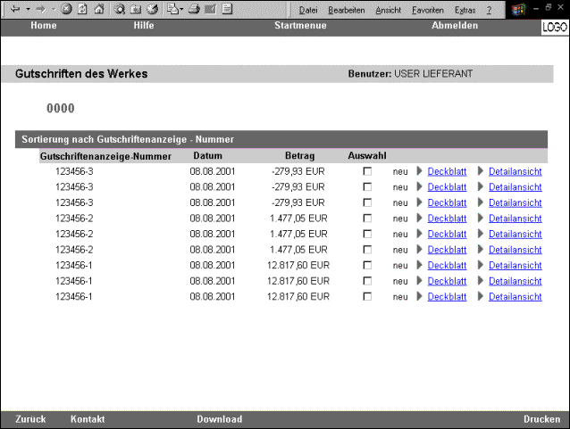Open Deckblatt link in first 123456-1 row

click(447, 265)
